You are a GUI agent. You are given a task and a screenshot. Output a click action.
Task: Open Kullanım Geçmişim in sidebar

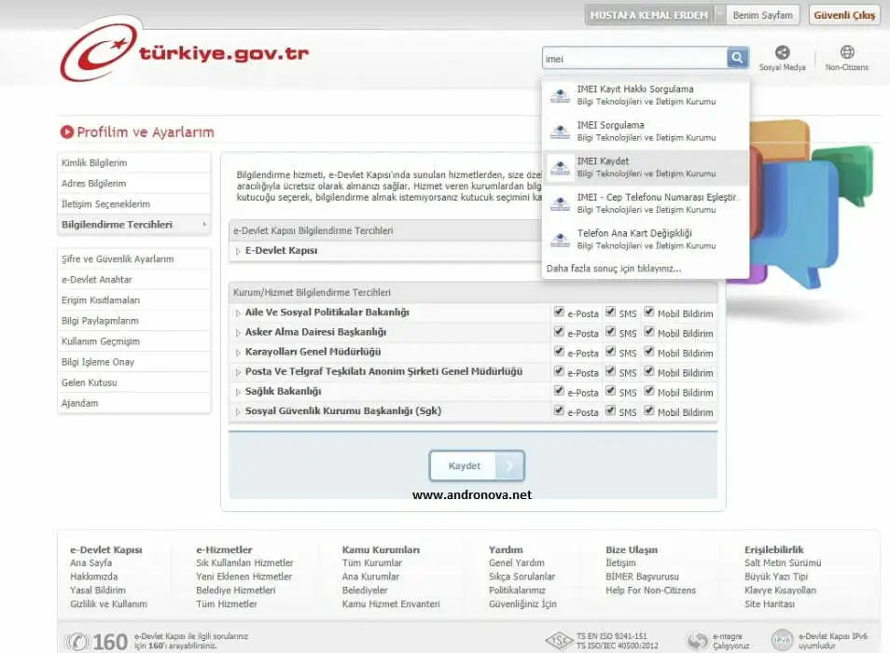(x=134, y=341)
